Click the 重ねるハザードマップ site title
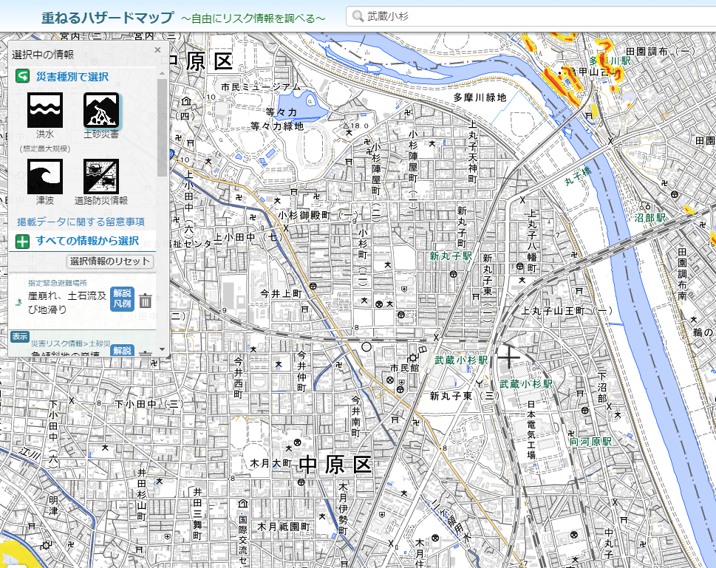 [107, 16]
